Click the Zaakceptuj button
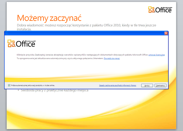The width and height of the screenshot is (183, 131). pyautogui.click(x=160, y=85)
